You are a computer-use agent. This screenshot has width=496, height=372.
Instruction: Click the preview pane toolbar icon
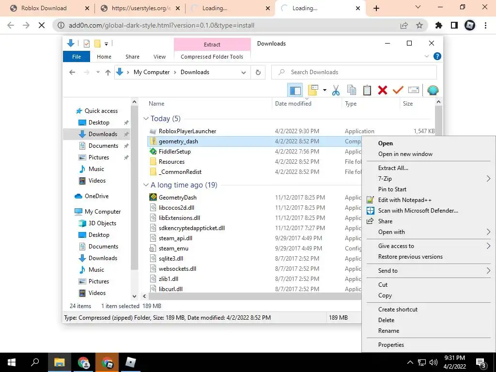coord(295,91)
